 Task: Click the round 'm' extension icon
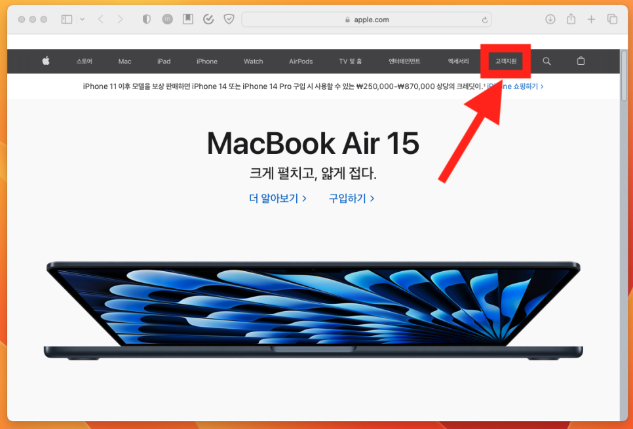168,19
